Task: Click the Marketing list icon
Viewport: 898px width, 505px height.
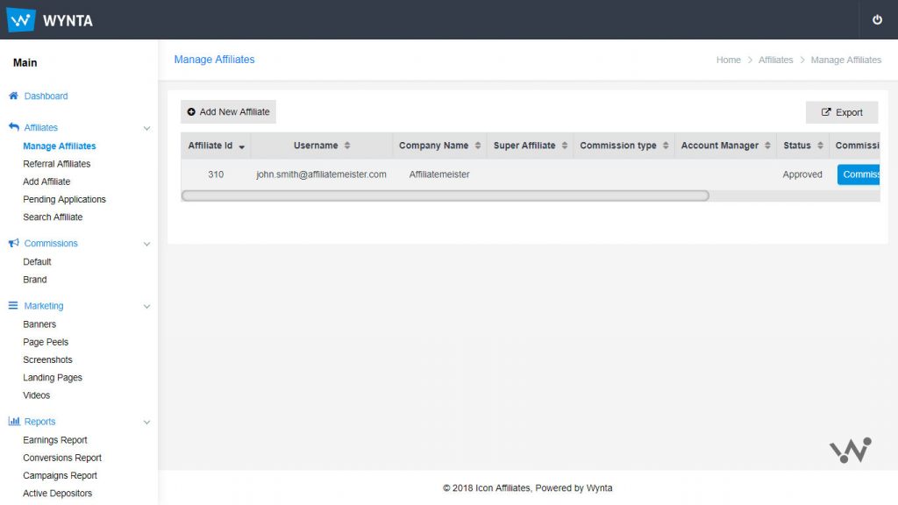Action: 13,306
